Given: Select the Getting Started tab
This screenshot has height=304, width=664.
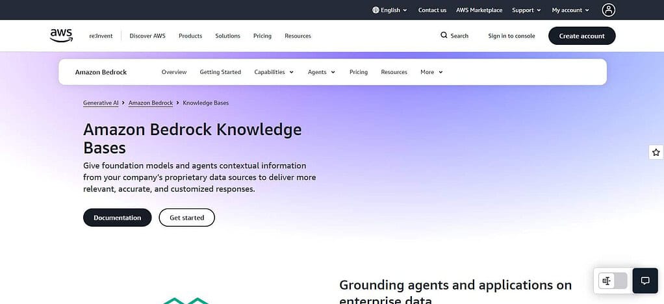Looking at the screenshot, I should coord(220,72).
